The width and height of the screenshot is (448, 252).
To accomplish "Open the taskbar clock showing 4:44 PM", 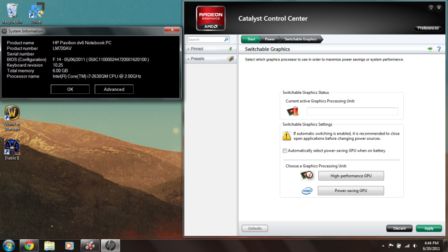I will (431, 246).
